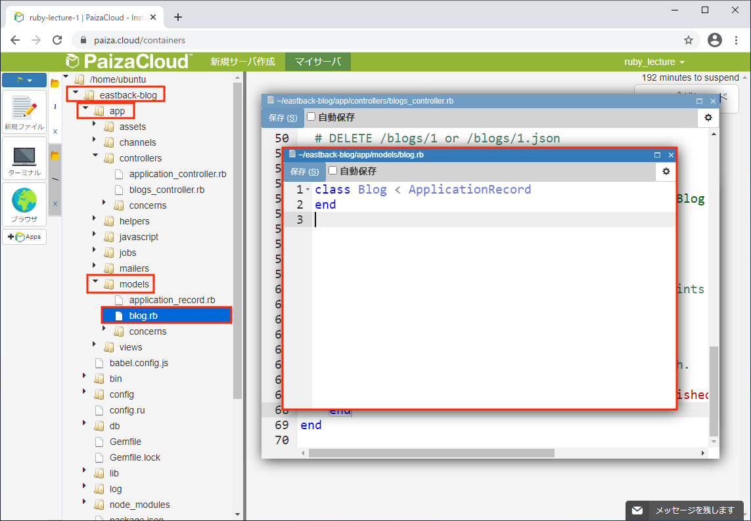Screen dimensions: 751x521
Task: Launch the ターミナル terminal icon
Action: coord(24,159)
